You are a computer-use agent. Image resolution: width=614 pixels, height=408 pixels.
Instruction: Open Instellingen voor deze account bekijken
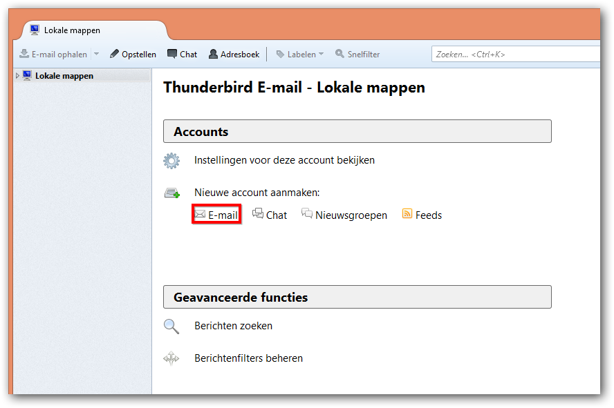284,160
